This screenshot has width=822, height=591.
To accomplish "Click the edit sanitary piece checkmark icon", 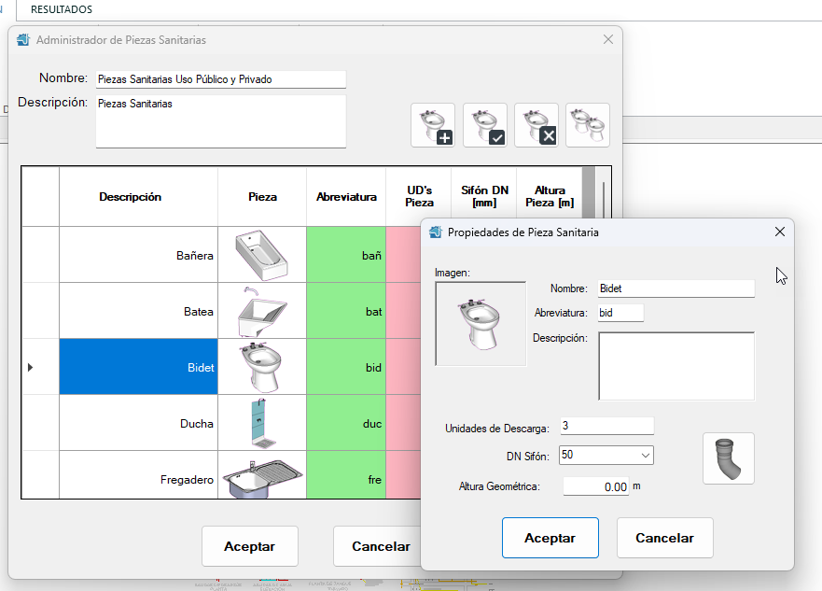I will pos(485,125).
